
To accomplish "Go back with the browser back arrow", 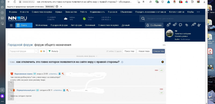I will [x=9, y=2].
